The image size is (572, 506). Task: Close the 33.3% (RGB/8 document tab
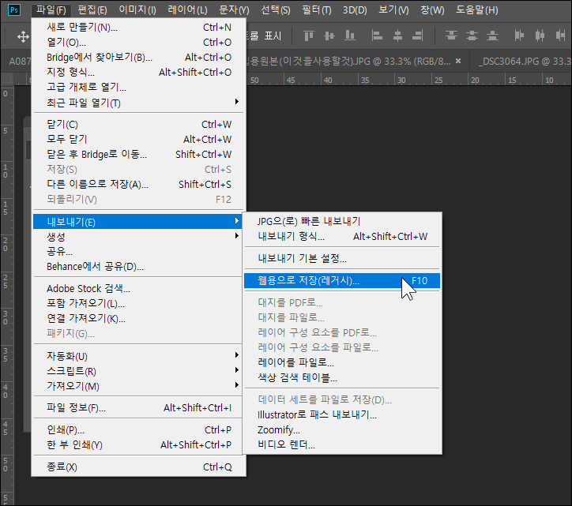[458, 61]
